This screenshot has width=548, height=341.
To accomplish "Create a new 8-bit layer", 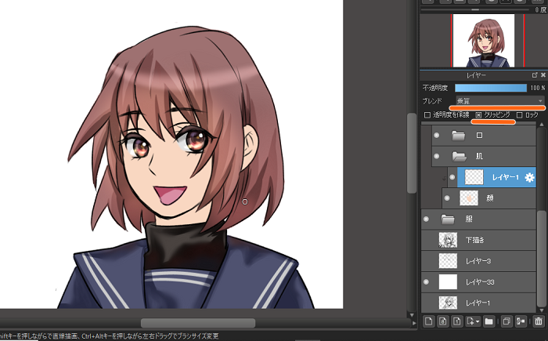I will 442,321.
